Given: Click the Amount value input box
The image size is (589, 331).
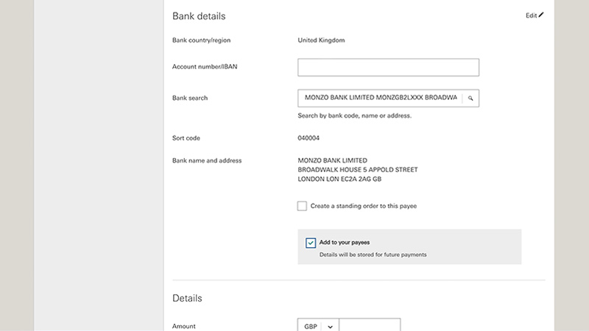Looking at the screenshot, I should click(370, 325).
